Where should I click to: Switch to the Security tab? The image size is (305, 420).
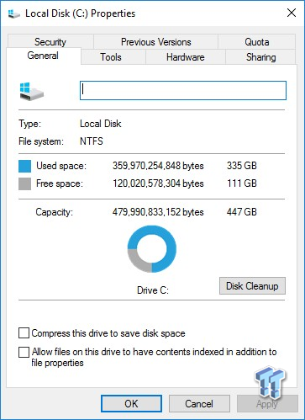point(50,42)
